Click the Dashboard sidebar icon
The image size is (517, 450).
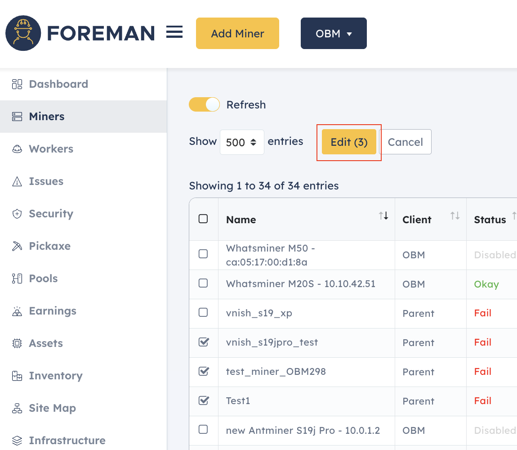click(17, 84)
